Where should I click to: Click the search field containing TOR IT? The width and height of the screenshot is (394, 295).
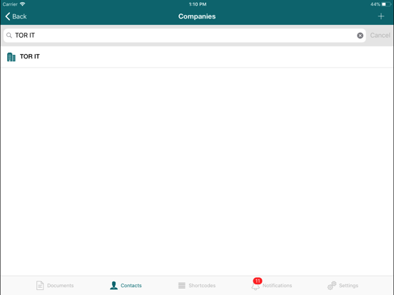tap(185, 36)
